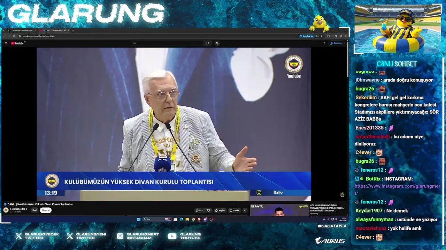Viewport: 446px width, 250px height.
Task: Click the chat username alwaysfunnyman
Action: [x=374, y=219]
